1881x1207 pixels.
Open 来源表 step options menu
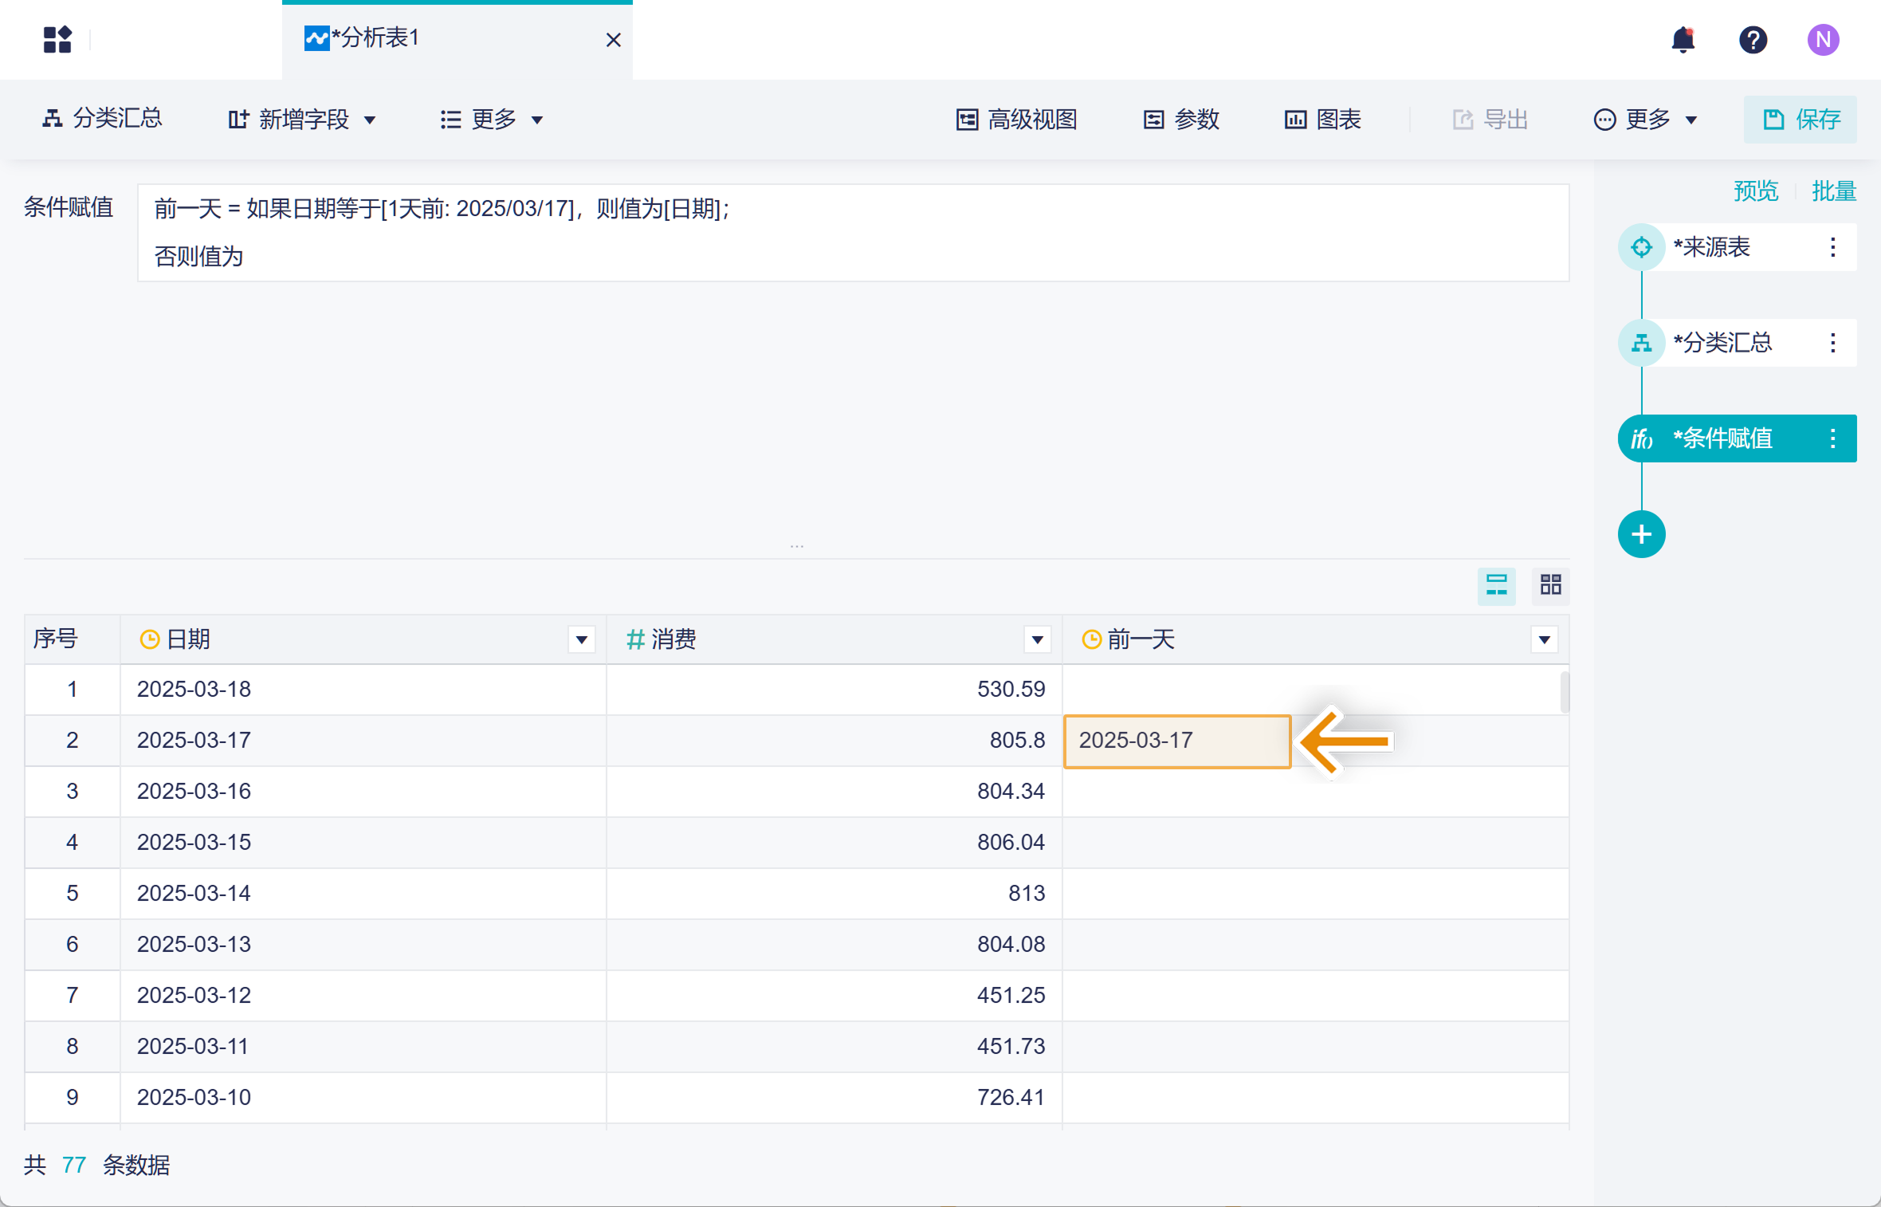pos(1832,247)
